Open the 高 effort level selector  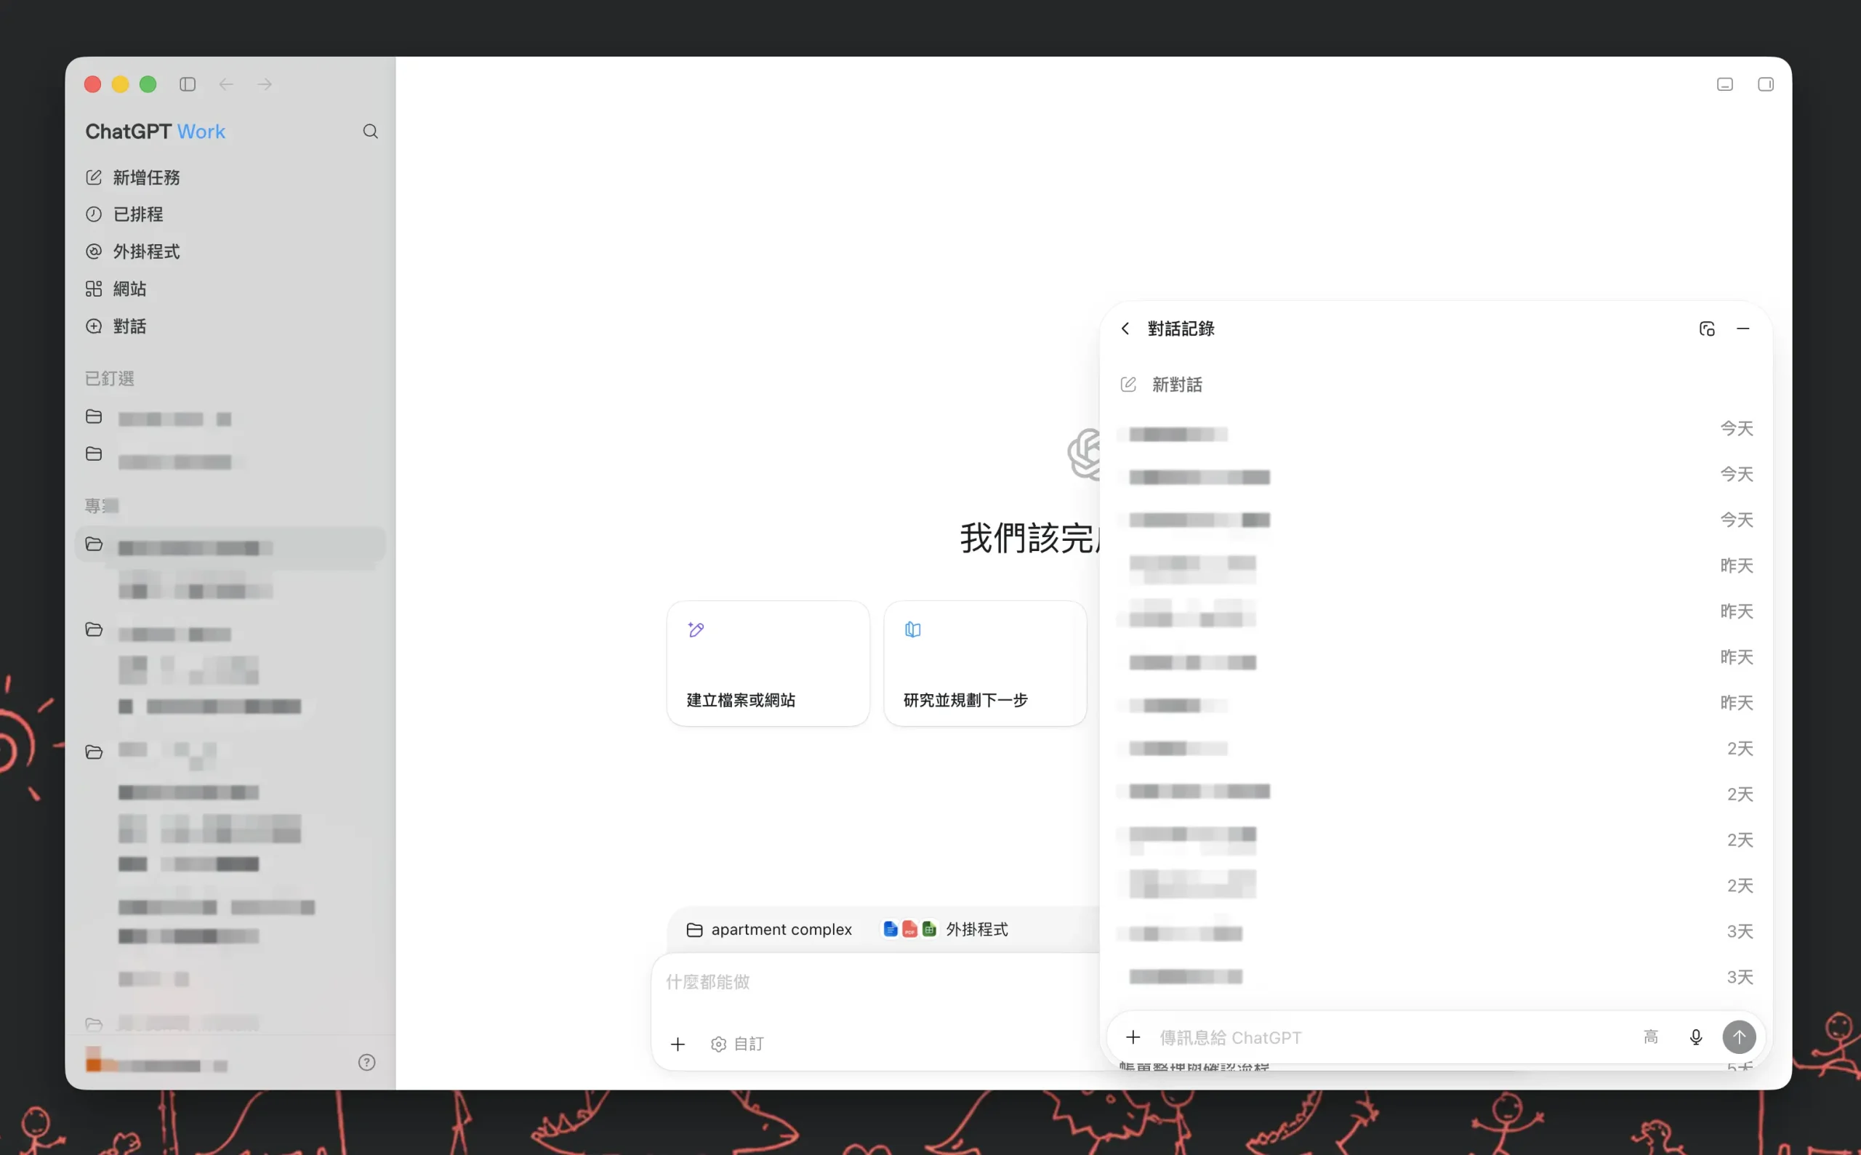tap(1651, 1037)
